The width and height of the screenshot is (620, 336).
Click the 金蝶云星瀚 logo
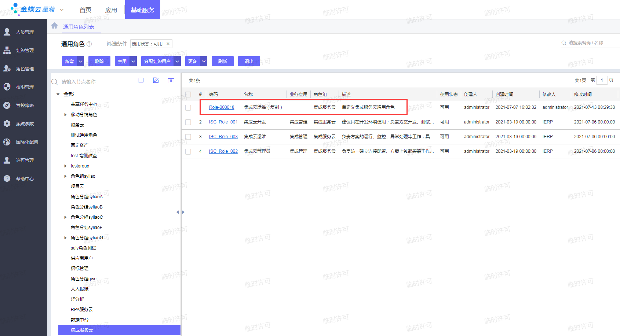(x=32, y=9)
